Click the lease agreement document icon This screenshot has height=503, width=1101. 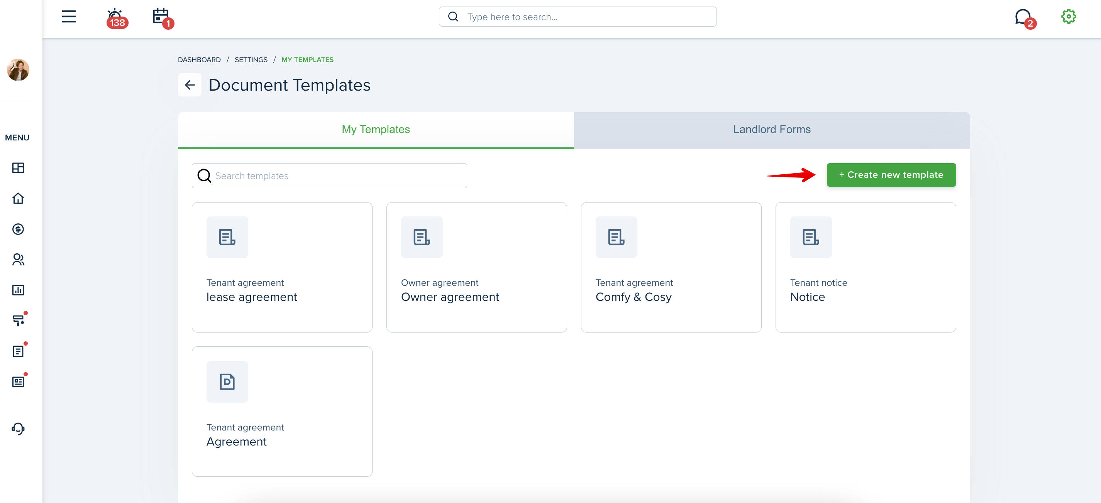(x=227, y=237)
